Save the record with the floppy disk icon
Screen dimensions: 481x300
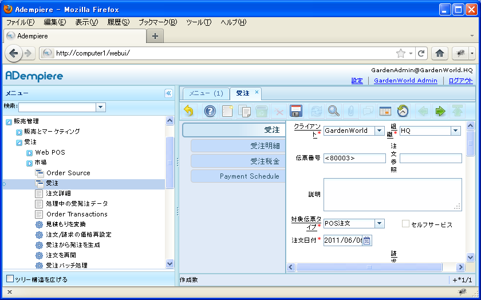coord(296,111)
